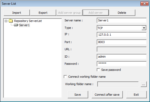Select Repository ServerList tree item
This screenshot has height=102, width=150.
[28, 21]
